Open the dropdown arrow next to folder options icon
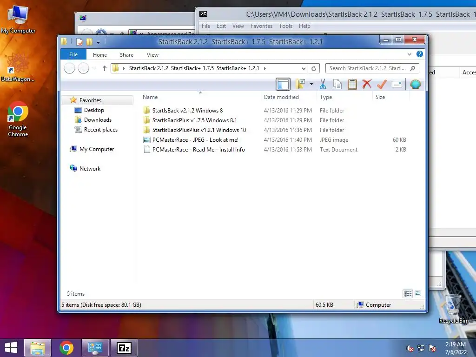476x357 pixels. tap(311, 84)
